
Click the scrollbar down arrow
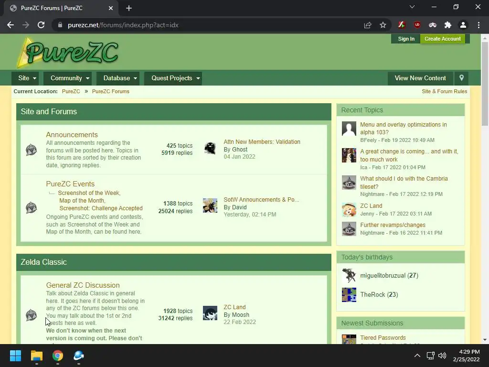coord(485,340)
